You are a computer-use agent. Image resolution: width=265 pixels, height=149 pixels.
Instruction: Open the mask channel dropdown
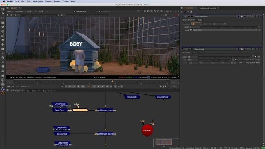coord(225,30)
